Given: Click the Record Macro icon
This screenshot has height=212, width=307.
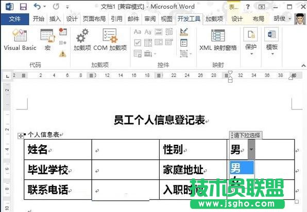Looking at the screenshot, I should 63,32.
